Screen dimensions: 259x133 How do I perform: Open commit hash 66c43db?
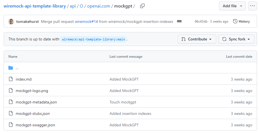[201, 21]
